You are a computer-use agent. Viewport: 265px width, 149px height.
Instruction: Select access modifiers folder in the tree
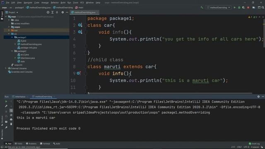[20, 24]
